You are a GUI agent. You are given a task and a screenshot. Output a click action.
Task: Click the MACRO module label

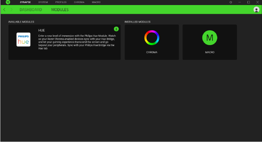tap(210, 52)
